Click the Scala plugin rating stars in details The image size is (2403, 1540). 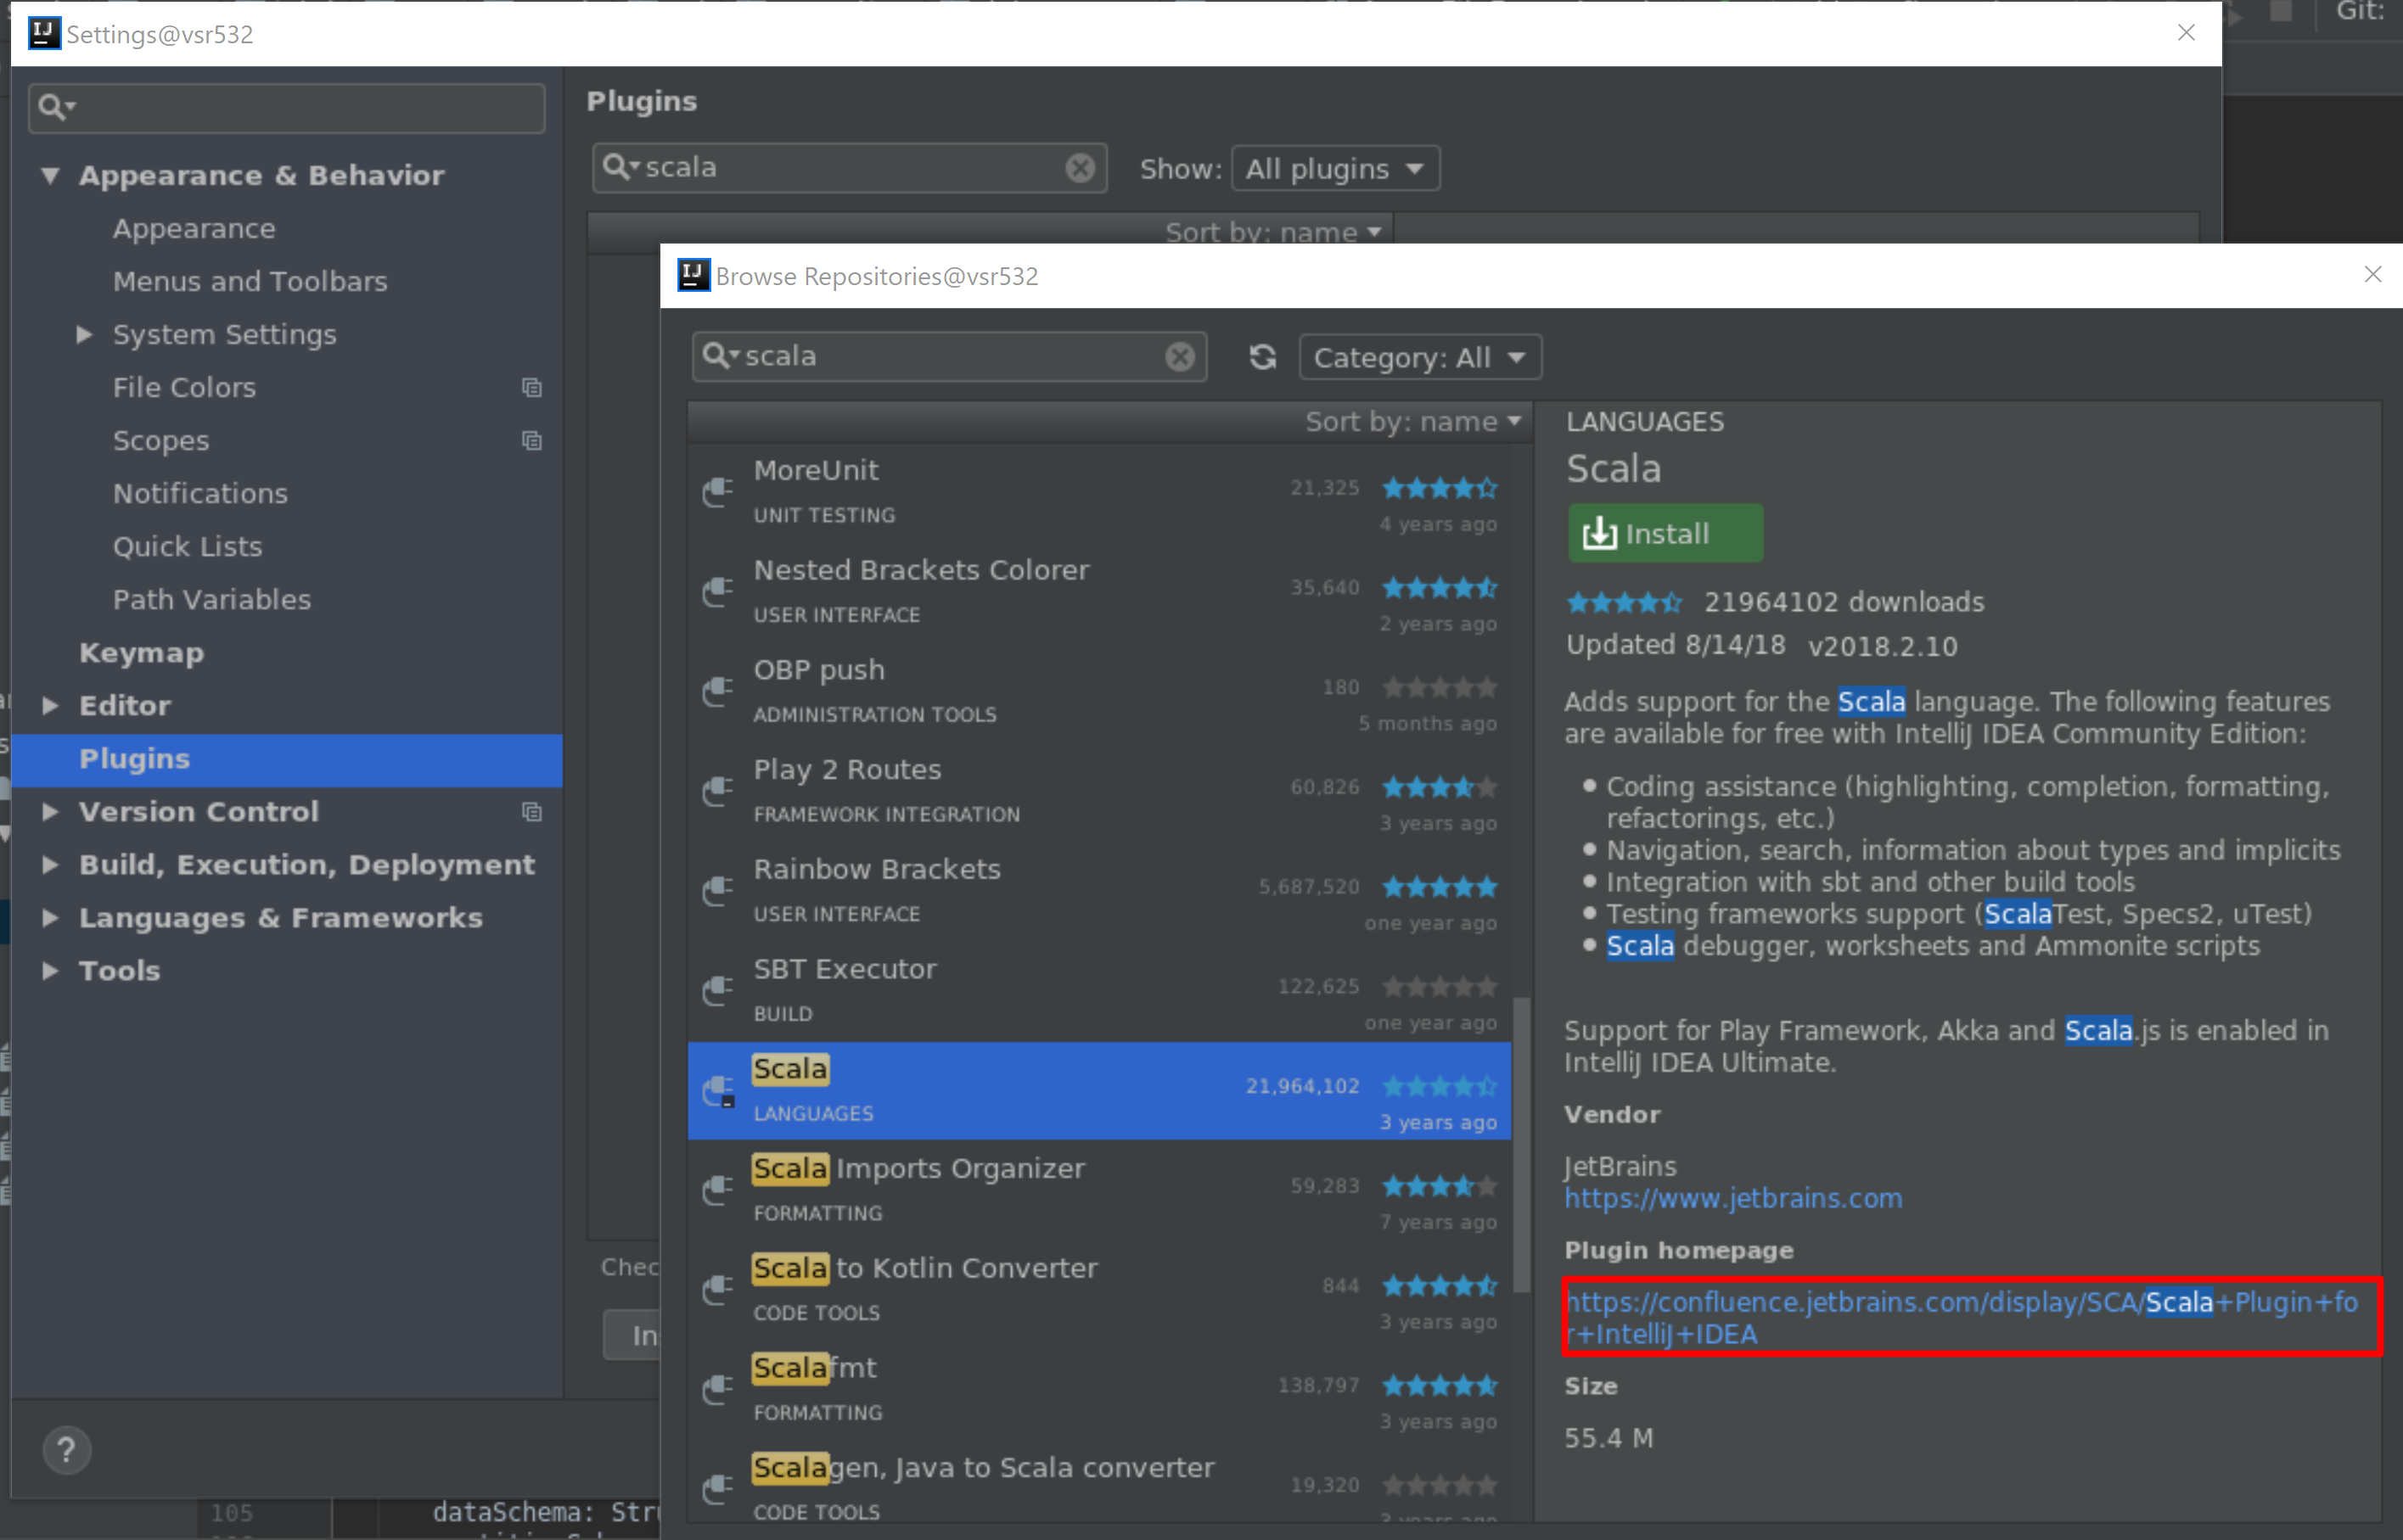(x=1625, y=603)
